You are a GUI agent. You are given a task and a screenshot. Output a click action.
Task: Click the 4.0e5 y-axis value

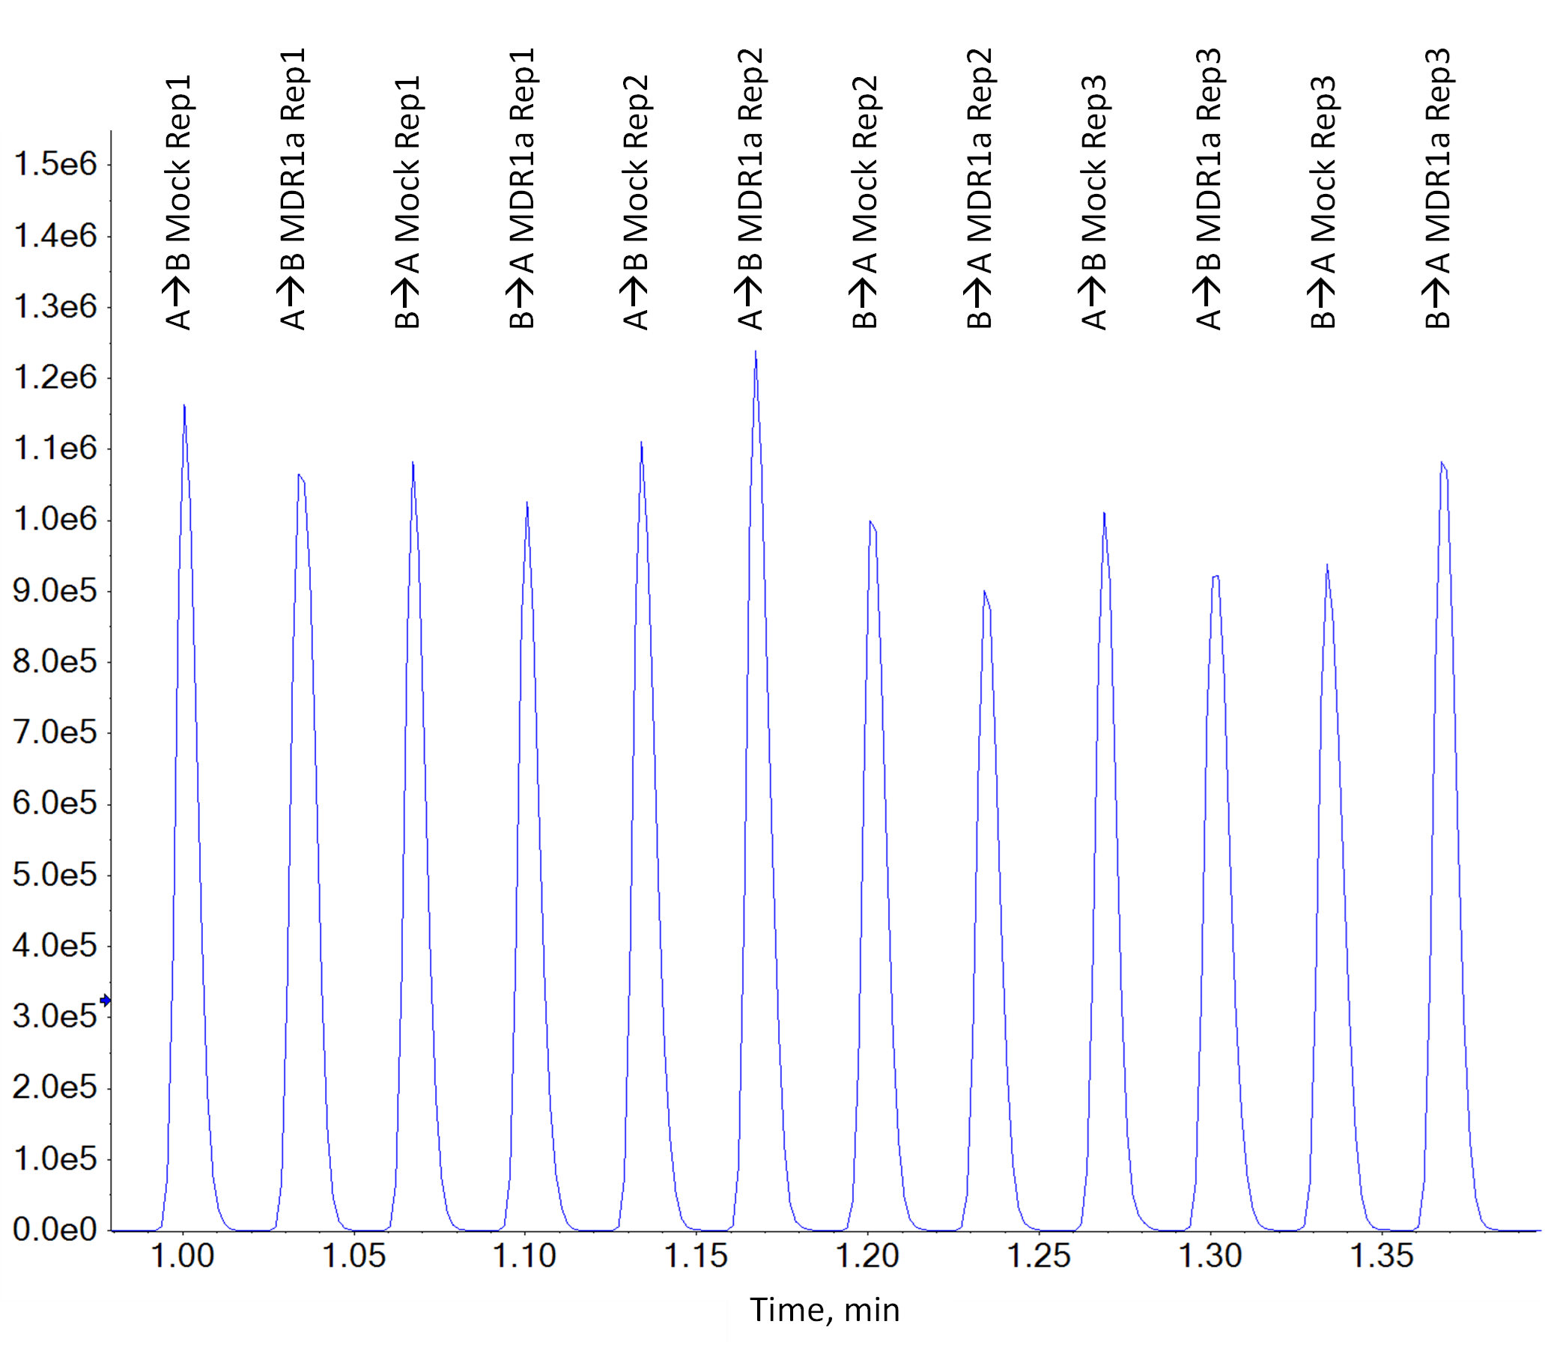point(55,946)
